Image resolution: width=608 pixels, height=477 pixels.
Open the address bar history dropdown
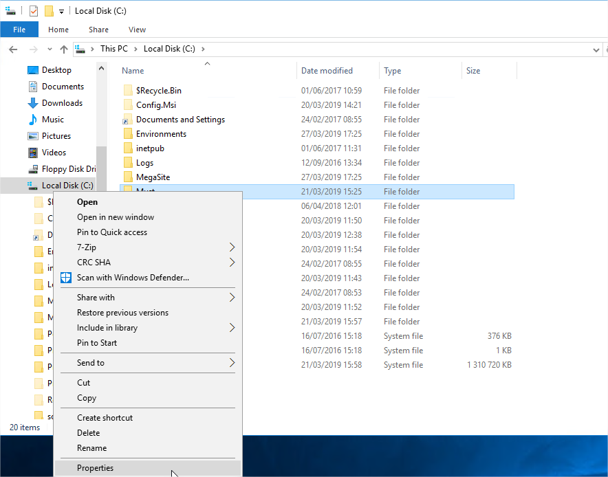click(x=596, y=49)
